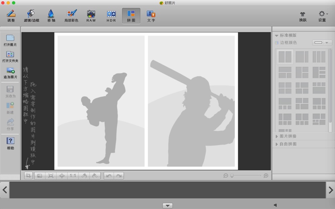
Task: Rotate the image left
Action: point(84,176)
